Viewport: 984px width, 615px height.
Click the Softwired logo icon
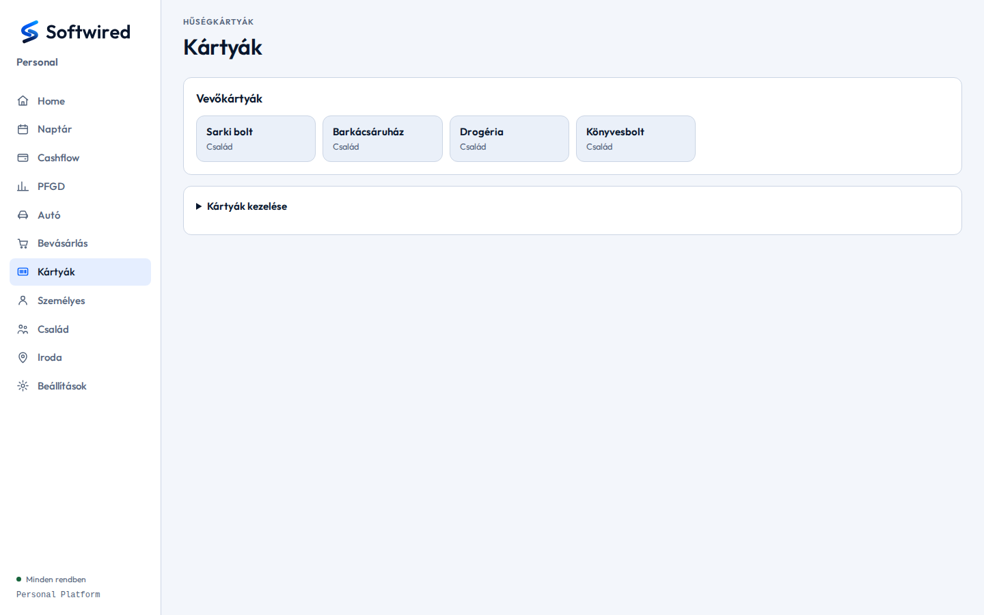pyautogui.click(x=29, y=32)
